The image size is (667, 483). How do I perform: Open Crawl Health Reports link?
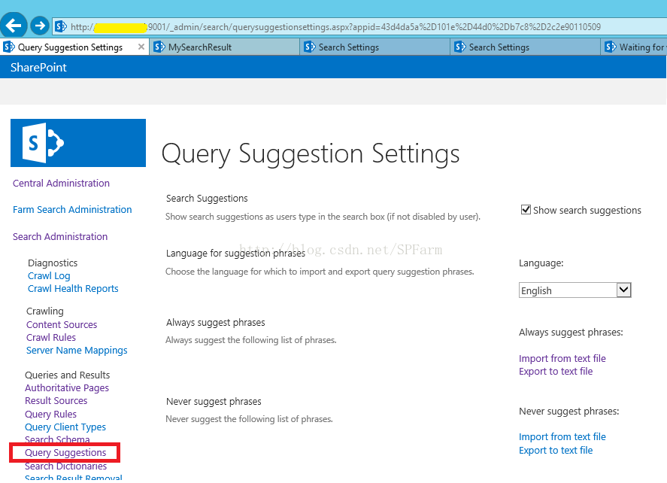73,289
